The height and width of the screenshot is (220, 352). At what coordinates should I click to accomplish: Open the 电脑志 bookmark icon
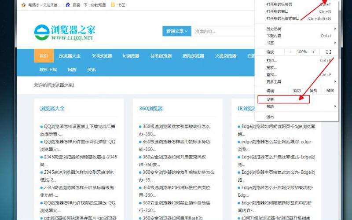(x=23, y=5)
